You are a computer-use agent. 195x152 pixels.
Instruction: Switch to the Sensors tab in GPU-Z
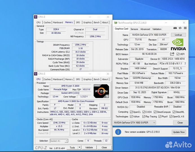point(134,29)
